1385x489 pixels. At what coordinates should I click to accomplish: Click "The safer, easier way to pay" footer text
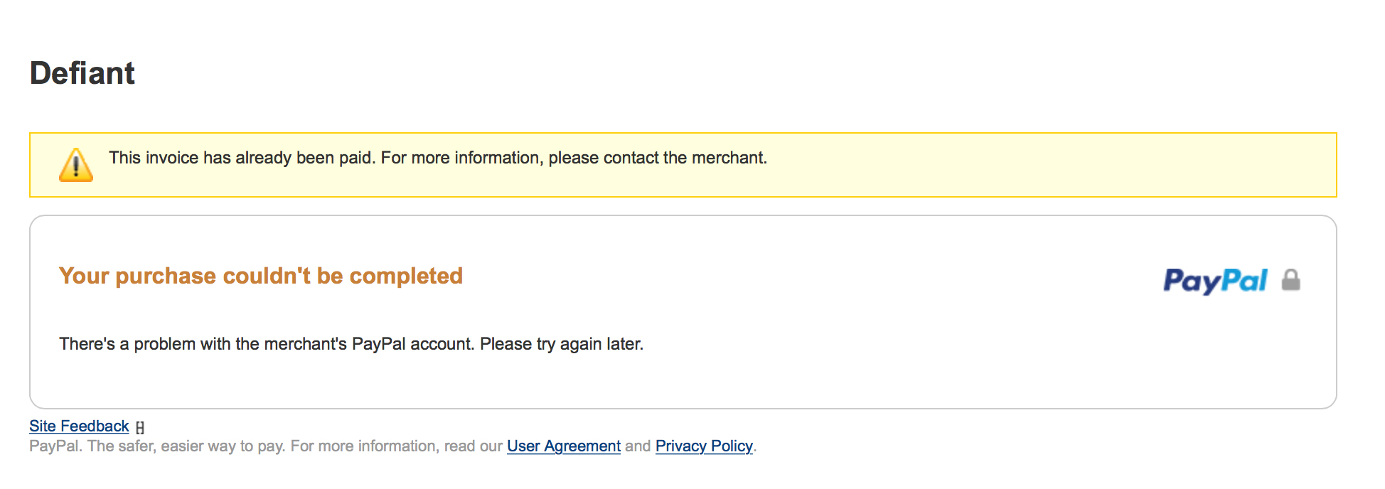(186, 446)
